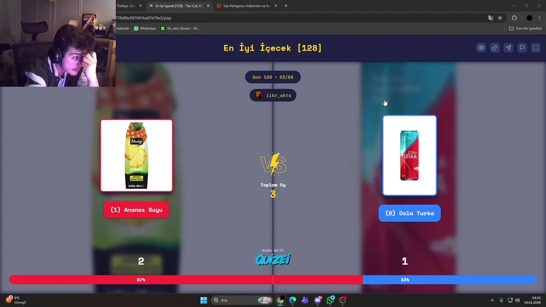
Task: Open the browser extensions puzzle icon
Action: click(514, 18)
